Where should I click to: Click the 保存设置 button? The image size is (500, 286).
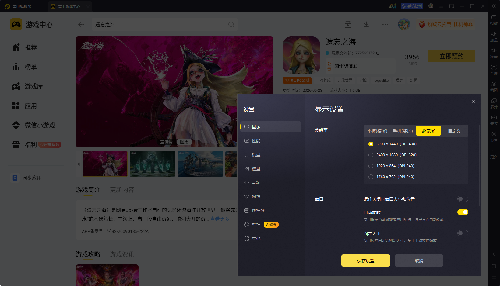click(365, 260)
